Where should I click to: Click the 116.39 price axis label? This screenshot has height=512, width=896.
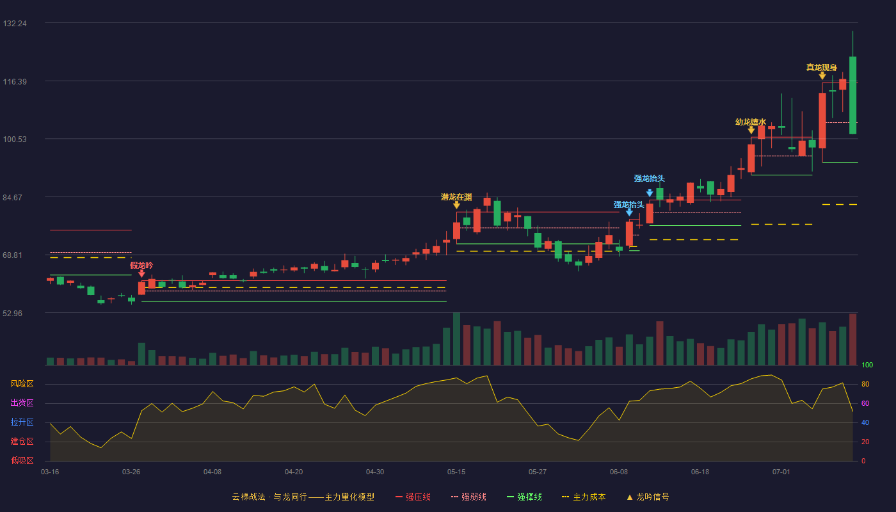coord(15,81)
